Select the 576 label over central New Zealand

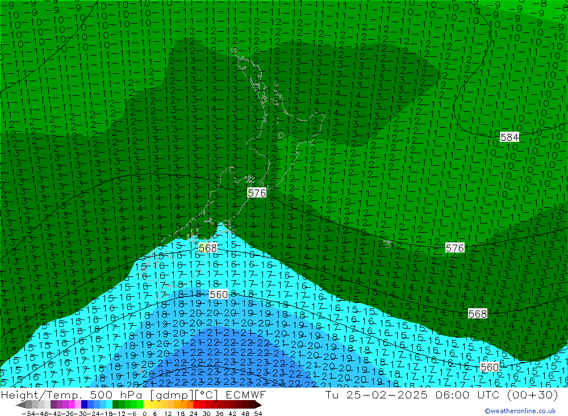257,193
